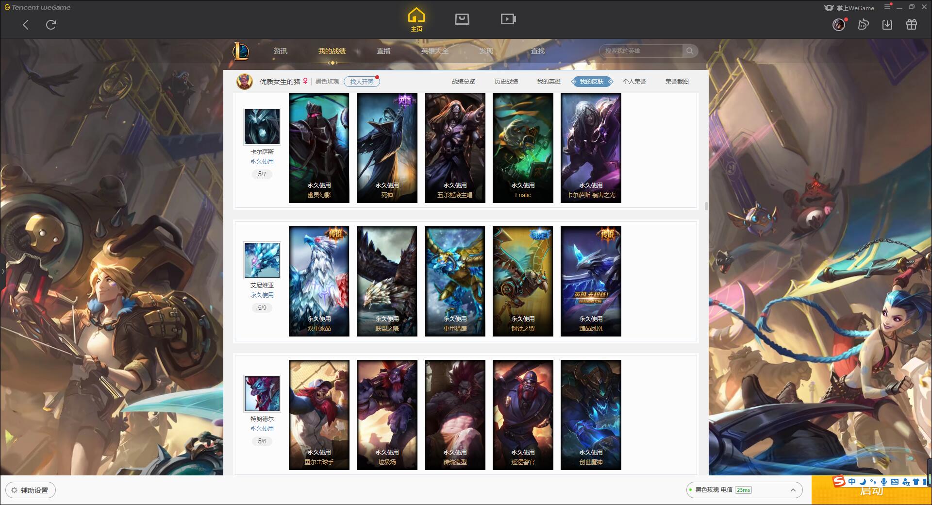Screen dimensions: 932x505
Task: Open the 卡尔萨斯 祸害之光 skin card
Action: [591, 148]
